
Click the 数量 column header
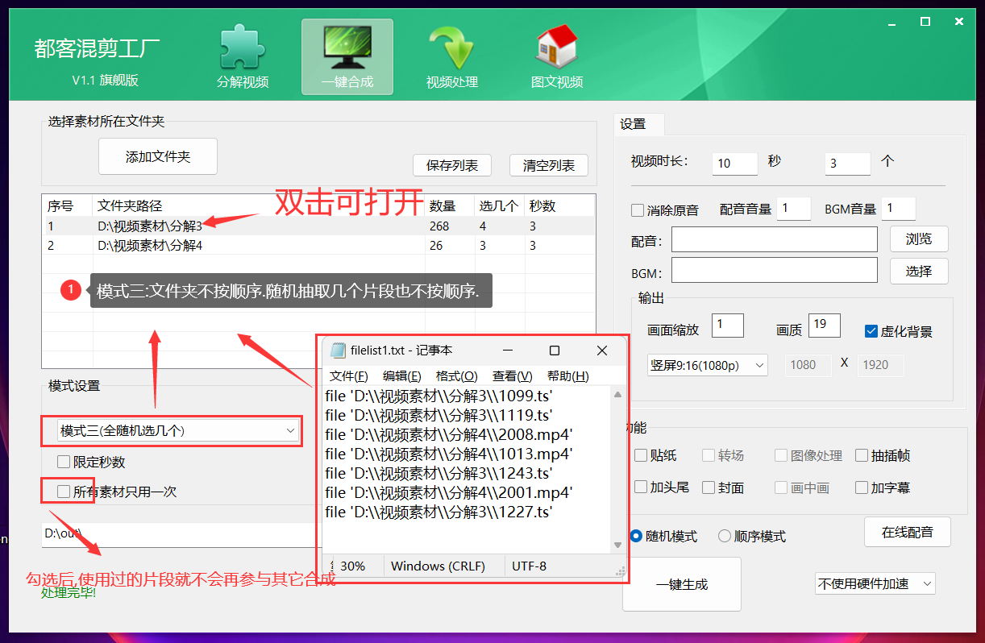[450, 206]
